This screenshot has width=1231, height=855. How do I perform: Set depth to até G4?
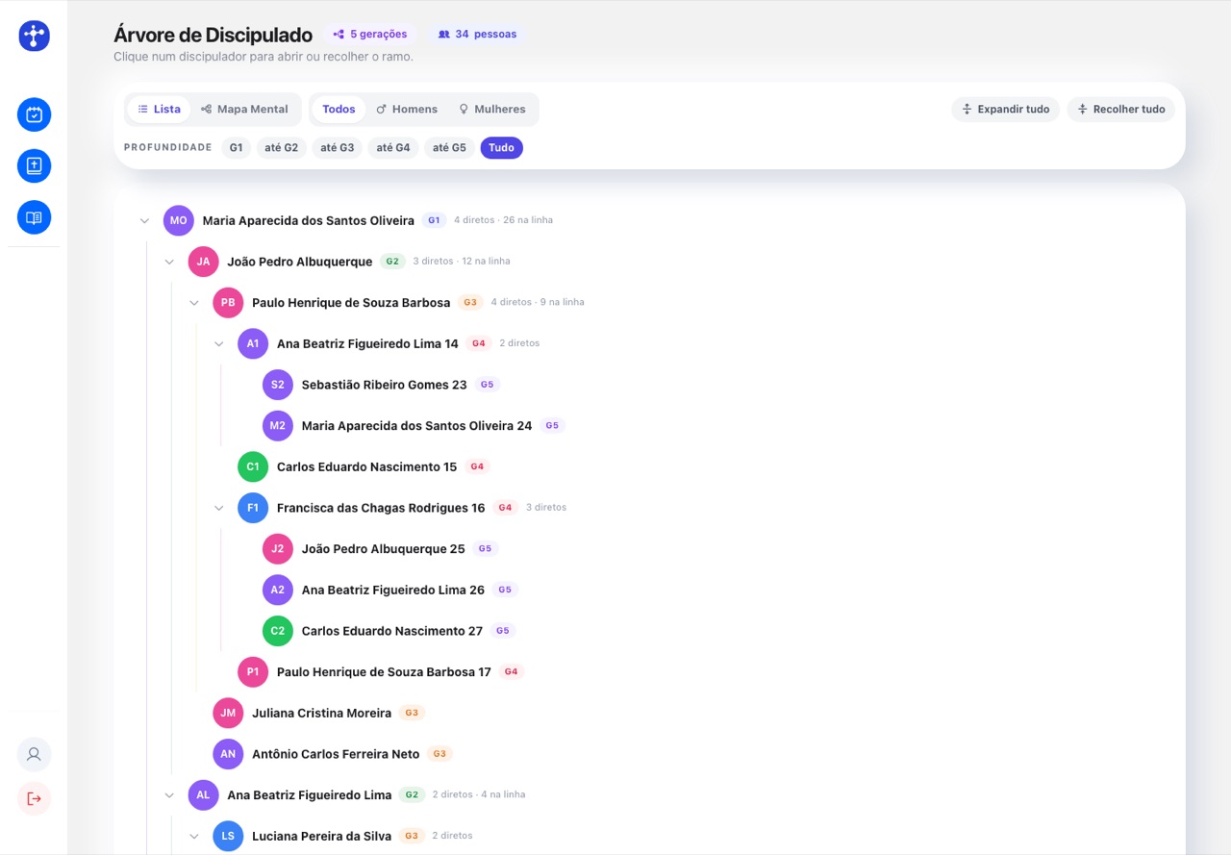[393, 148]
